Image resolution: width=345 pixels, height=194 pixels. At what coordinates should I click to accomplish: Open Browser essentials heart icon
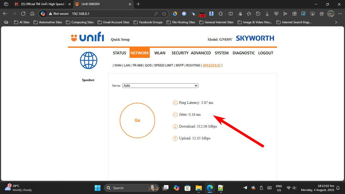pos(276,13)
